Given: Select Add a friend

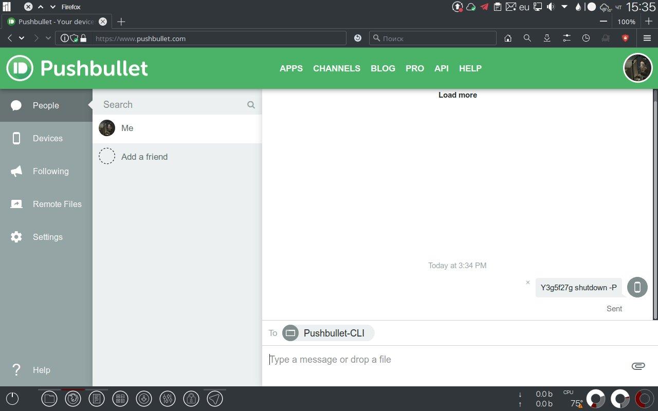Looking at the screenshot, I should (144, 157).
